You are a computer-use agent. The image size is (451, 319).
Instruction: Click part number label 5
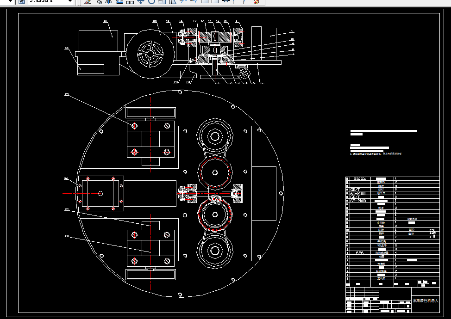point(254,83)
